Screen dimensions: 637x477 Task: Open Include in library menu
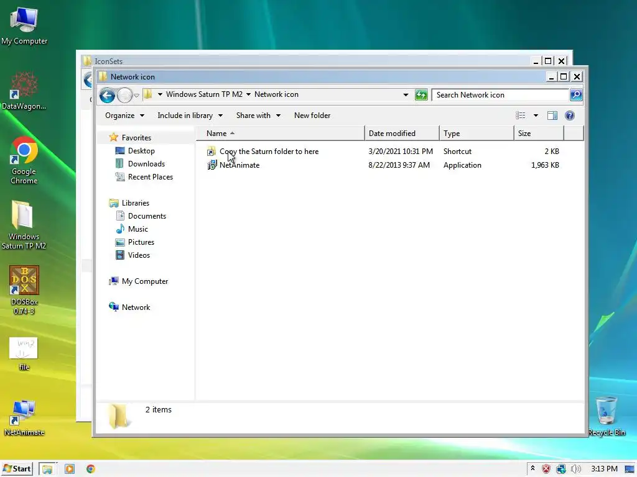click(190, 116)
